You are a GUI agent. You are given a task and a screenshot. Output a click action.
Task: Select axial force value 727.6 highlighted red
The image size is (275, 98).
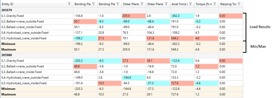[182, 83]
